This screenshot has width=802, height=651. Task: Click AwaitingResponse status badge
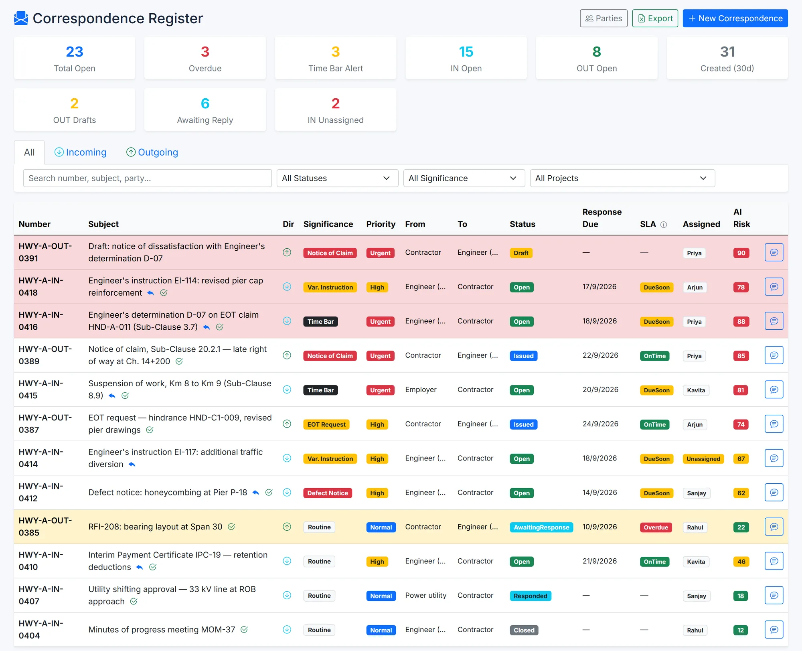pos(541,527)
